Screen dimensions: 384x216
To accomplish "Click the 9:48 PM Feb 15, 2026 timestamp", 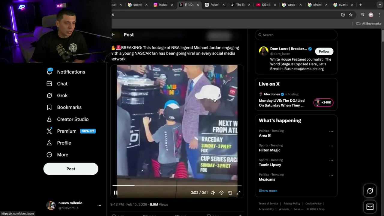I will point(129,205).
